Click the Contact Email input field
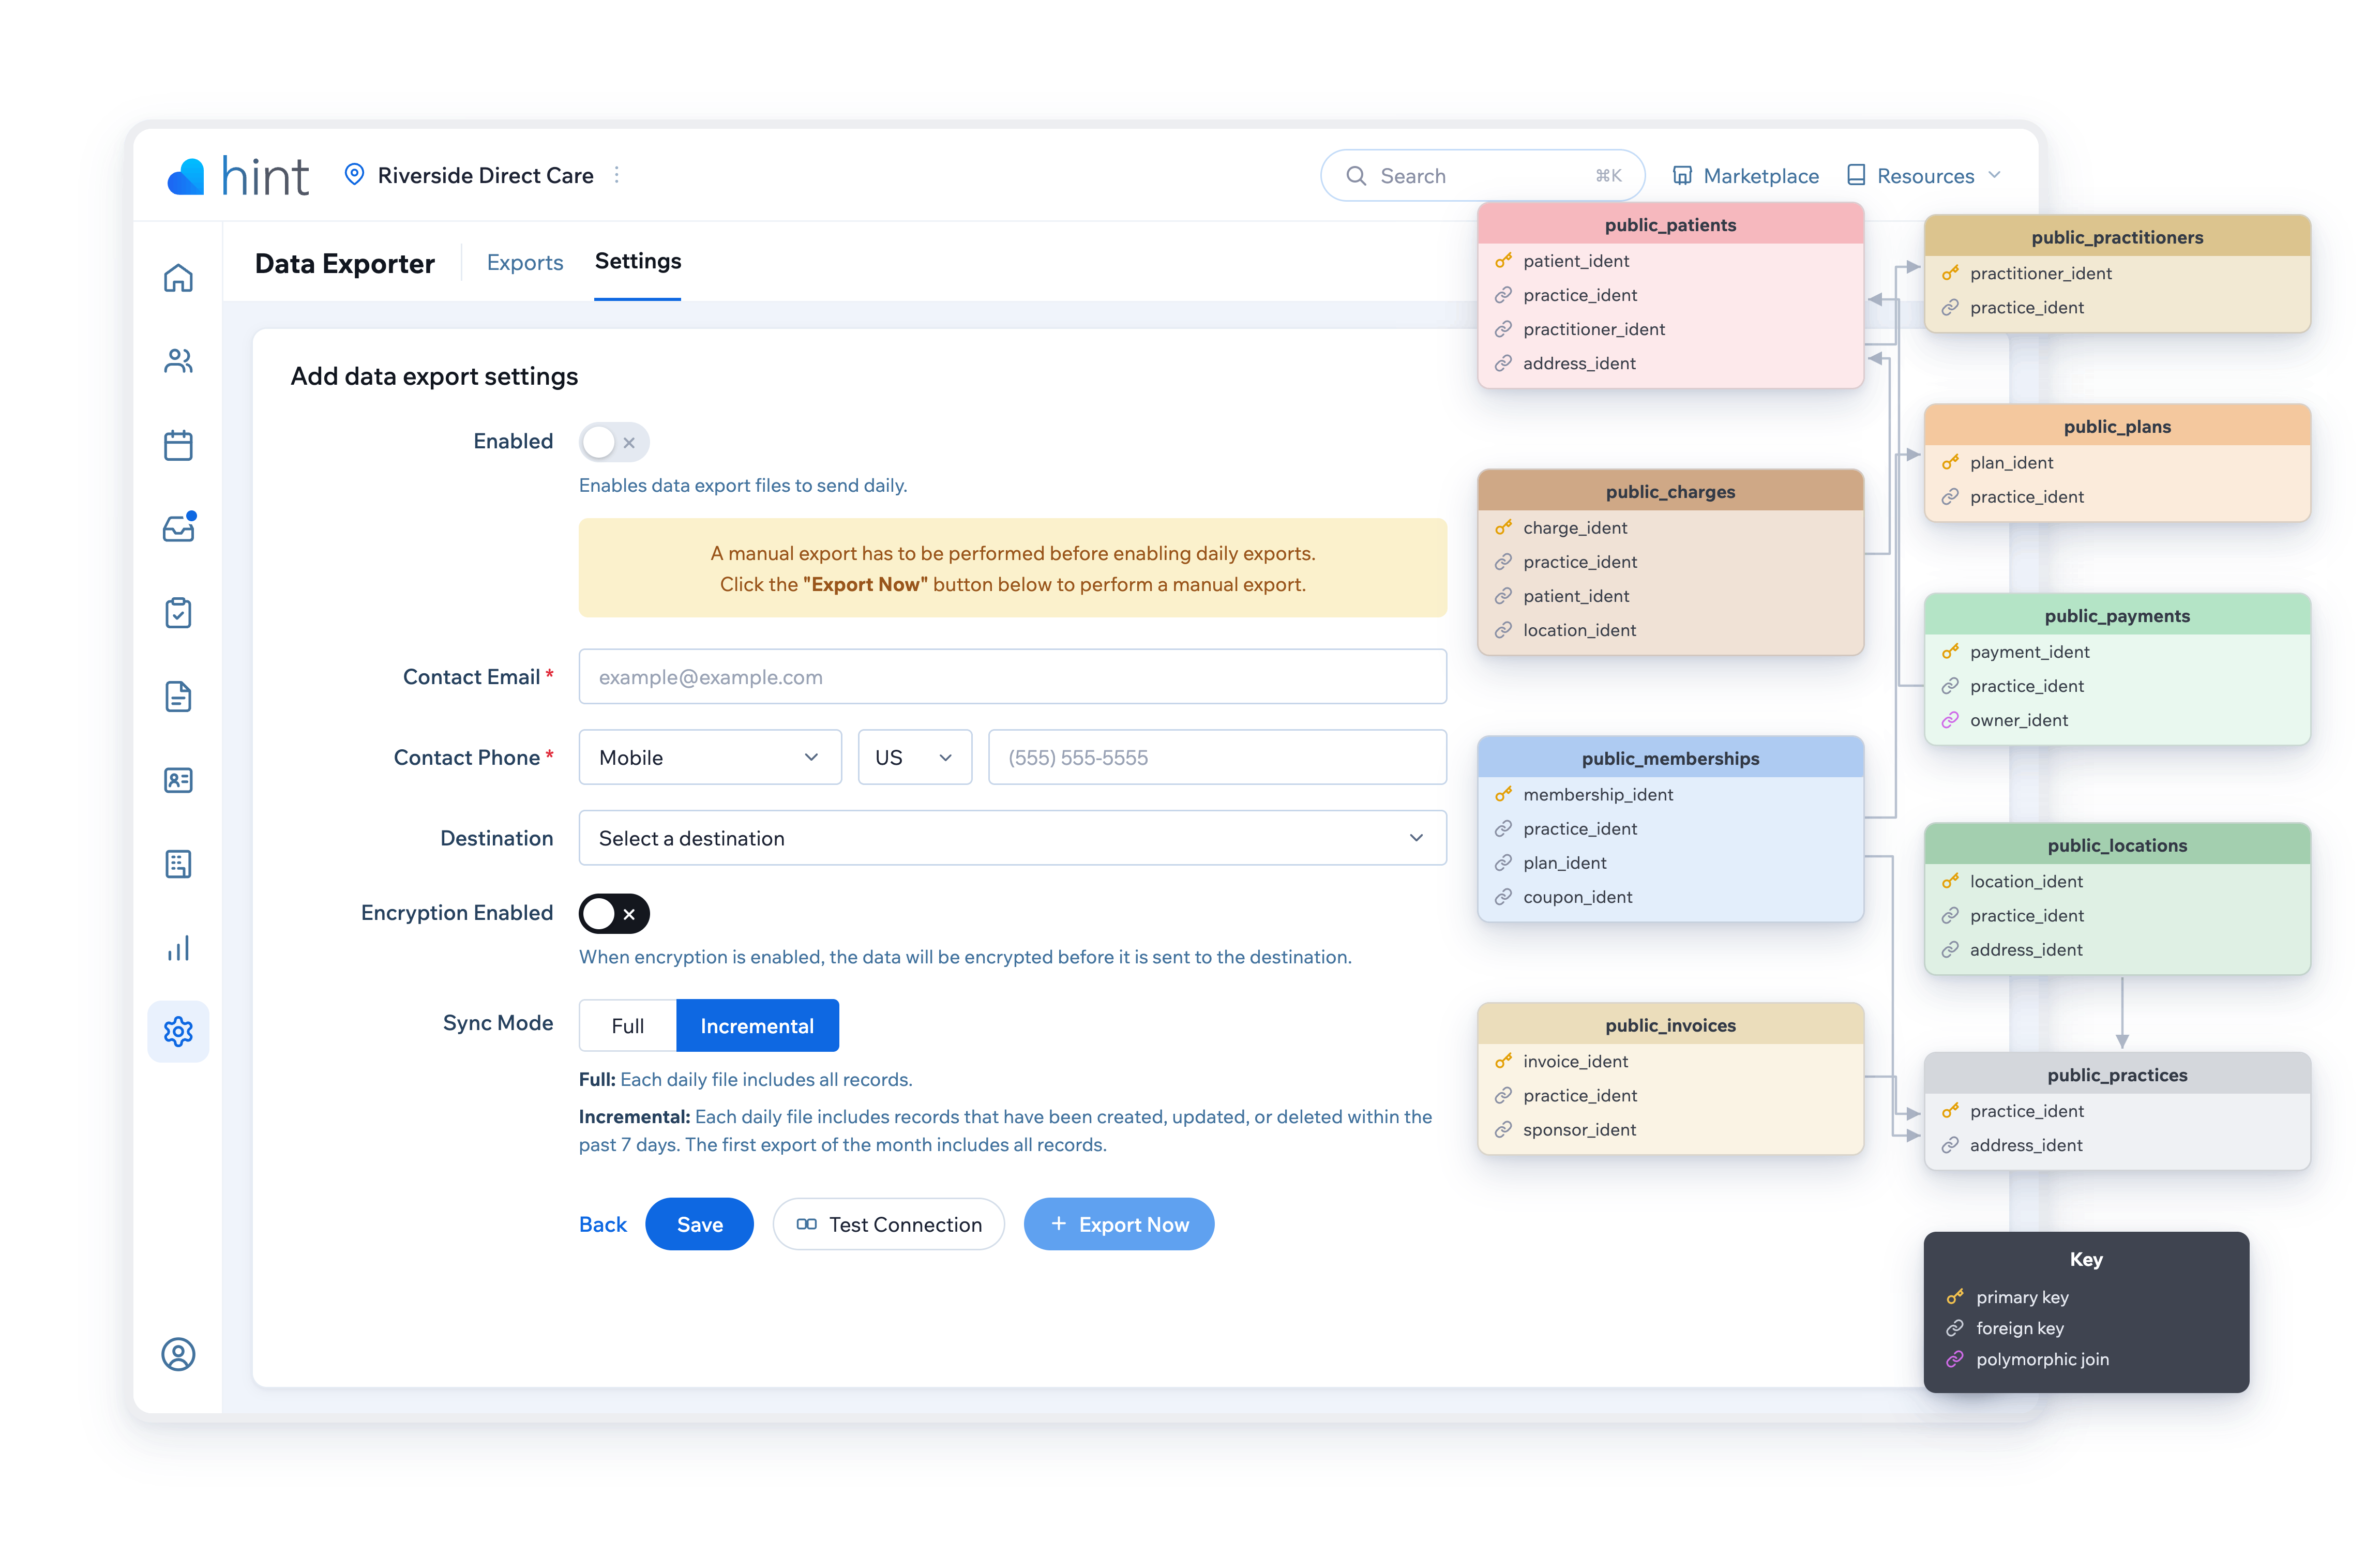This screenshot has width=2380, height=1542. 1012,677
